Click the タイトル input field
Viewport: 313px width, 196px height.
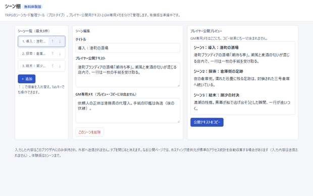128,48
